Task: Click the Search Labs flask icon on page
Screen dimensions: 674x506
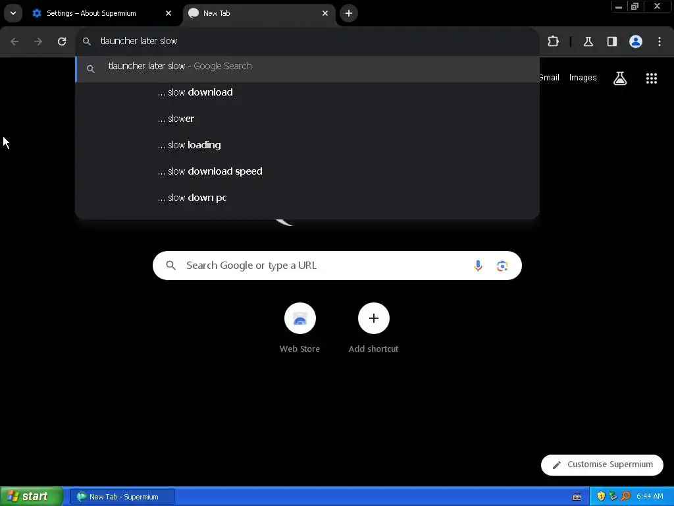Action: point(620,78)
